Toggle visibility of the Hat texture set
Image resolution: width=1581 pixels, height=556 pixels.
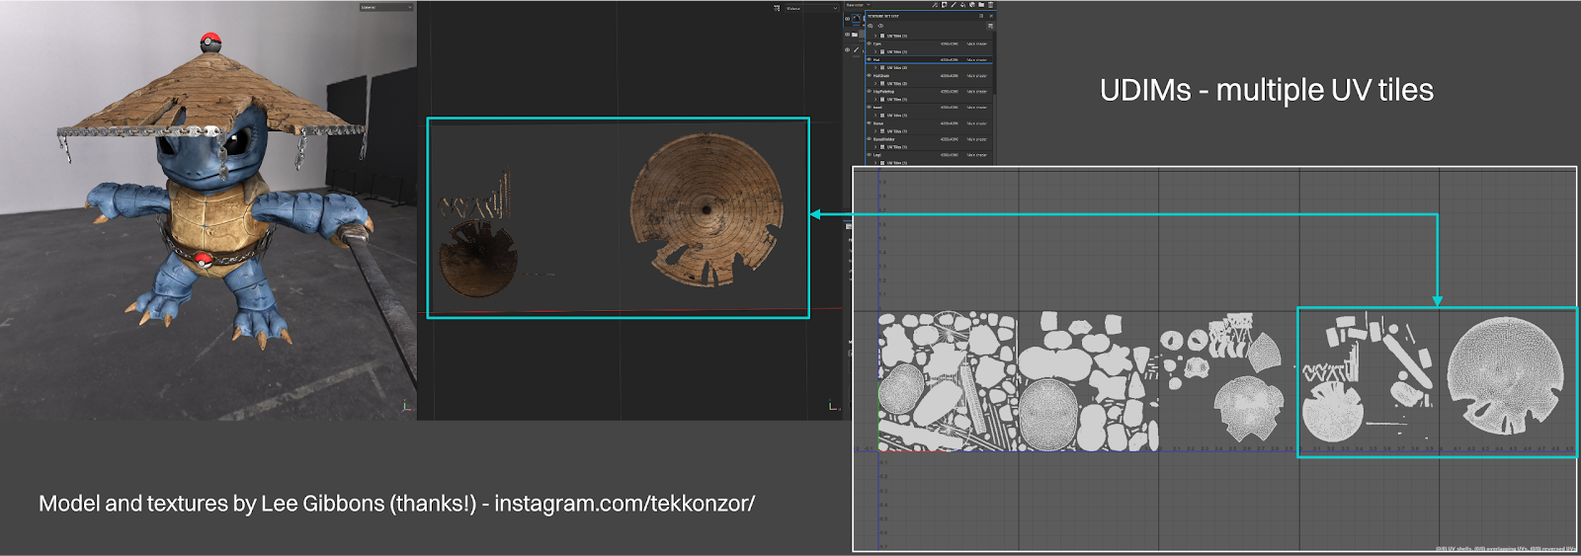coord(870,59)
